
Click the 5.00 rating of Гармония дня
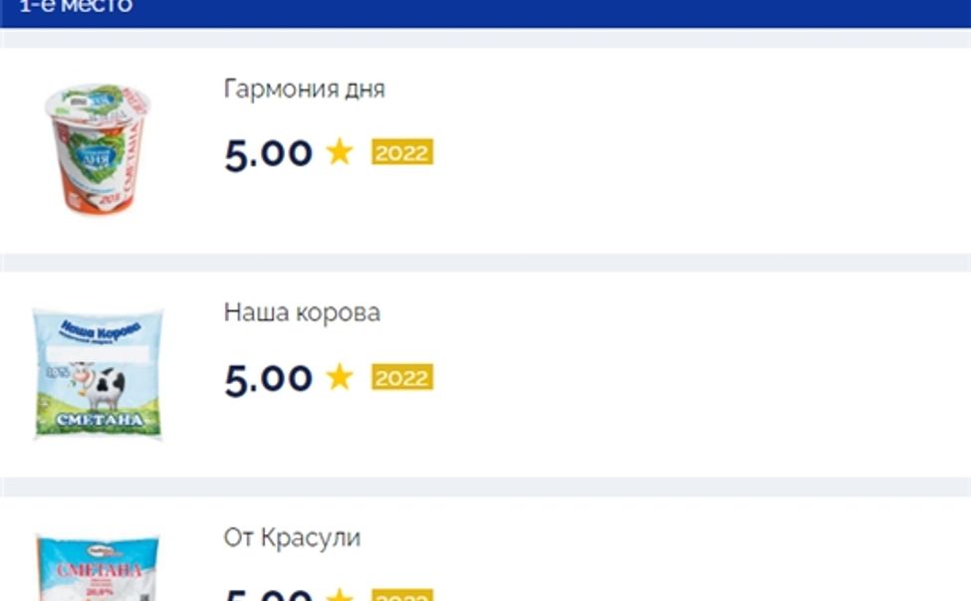(x=266, y=153)
